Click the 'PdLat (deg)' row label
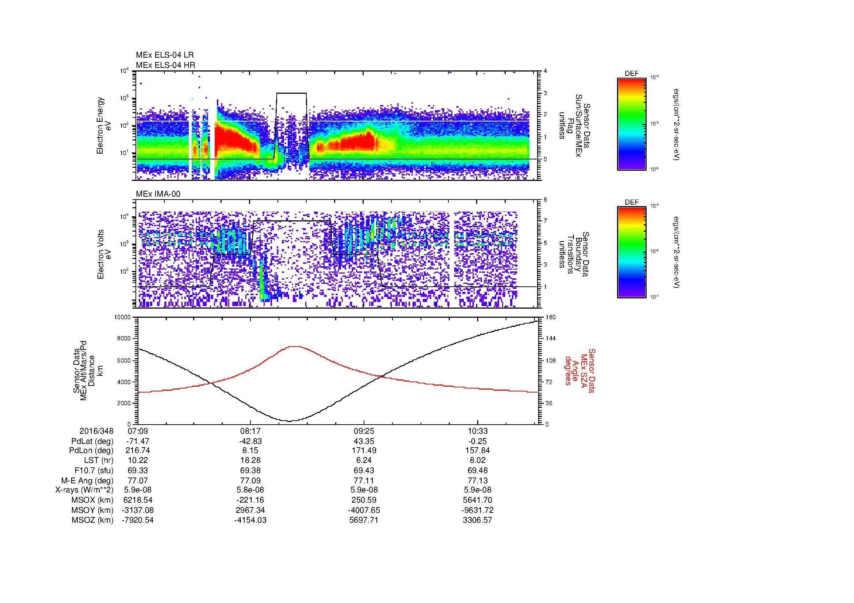854x603 pixels. pyautogui.click(x=92, y=441)
